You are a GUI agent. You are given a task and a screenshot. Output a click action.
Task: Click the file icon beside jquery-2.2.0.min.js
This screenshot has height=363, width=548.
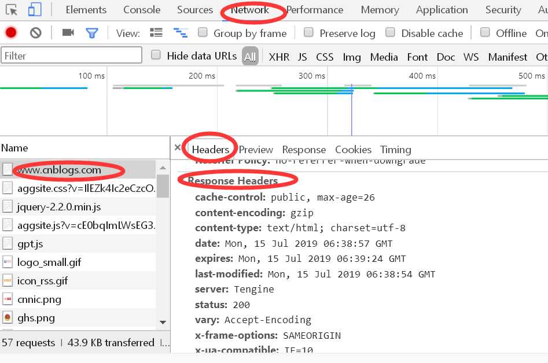coord(8,206)
